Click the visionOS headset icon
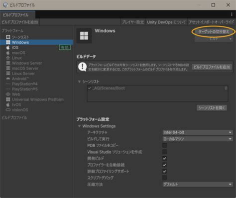 click(x=8, y=110)
